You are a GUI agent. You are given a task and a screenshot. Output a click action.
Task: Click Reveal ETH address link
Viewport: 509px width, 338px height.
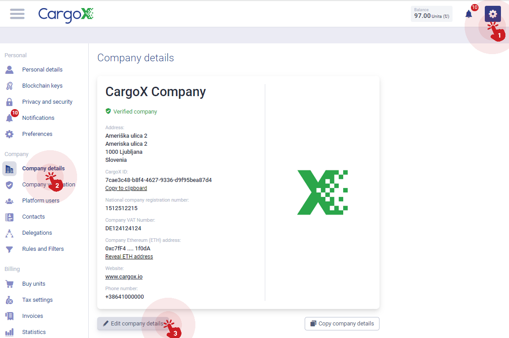[129, 257]
